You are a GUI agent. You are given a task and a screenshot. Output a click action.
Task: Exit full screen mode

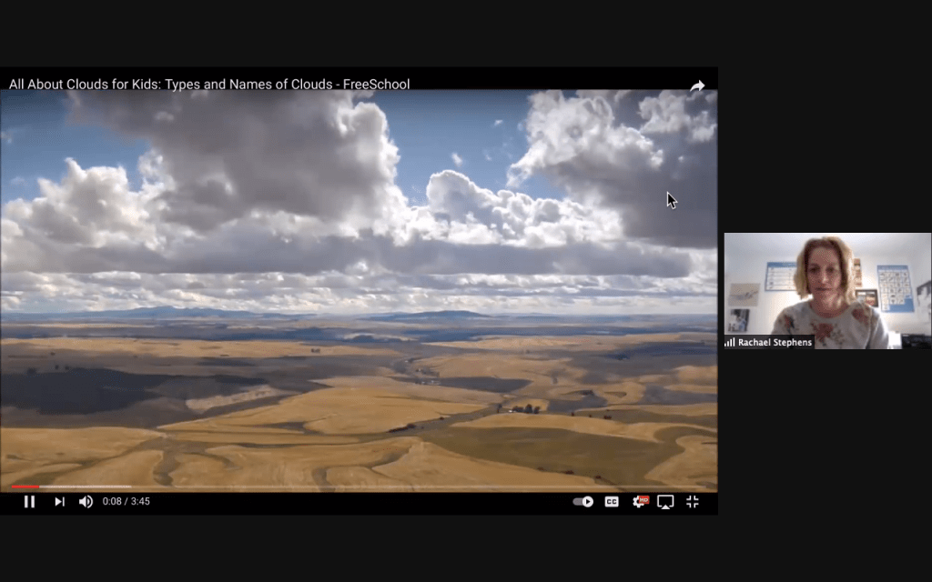[x=693, y=501]
